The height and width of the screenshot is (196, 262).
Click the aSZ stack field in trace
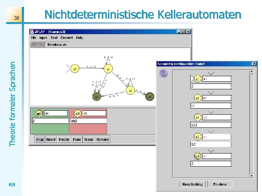point(211,125)
